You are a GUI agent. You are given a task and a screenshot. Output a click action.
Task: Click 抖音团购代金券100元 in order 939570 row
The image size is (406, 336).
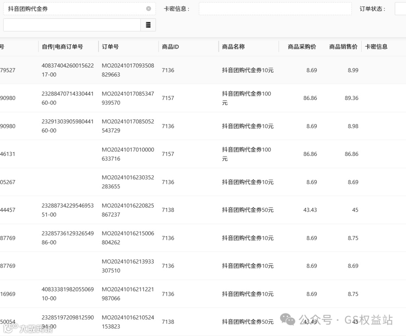tap(247, 98)
